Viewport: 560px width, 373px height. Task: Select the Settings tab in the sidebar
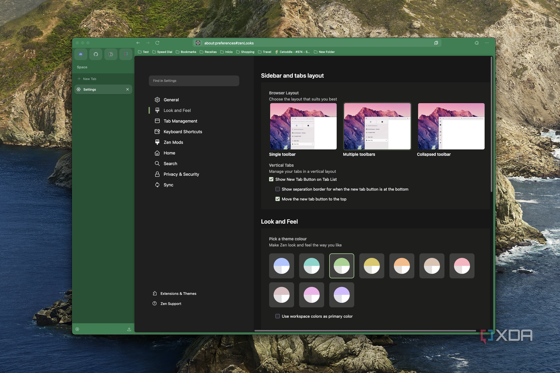pos(103,89)
